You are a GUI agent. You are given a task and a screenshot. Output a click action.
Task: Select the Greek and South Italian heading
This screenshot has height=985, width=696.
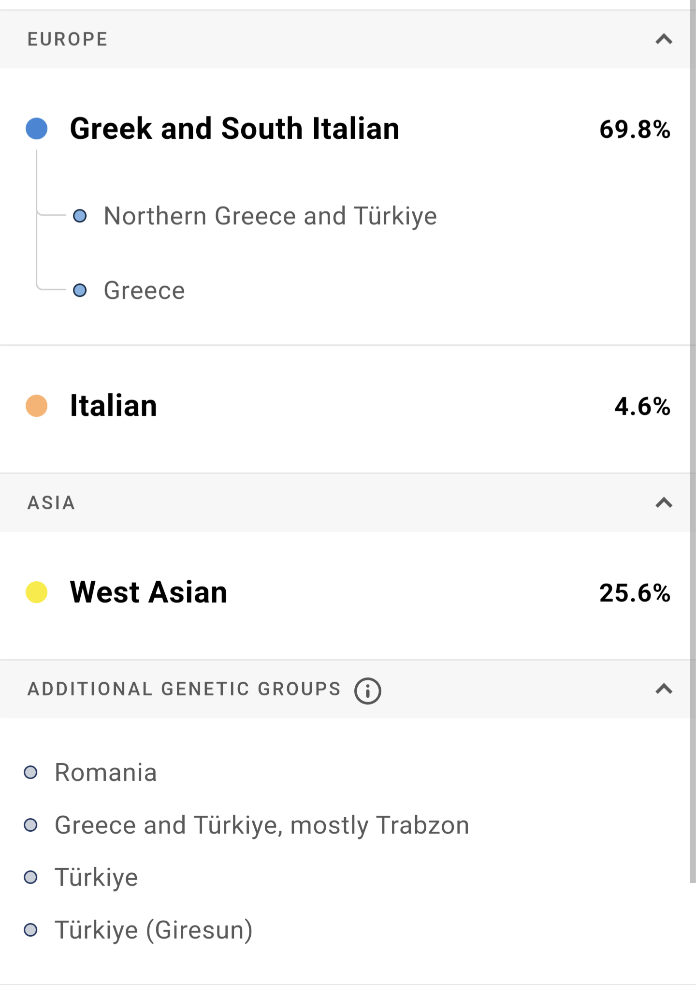tap(234, 129)
